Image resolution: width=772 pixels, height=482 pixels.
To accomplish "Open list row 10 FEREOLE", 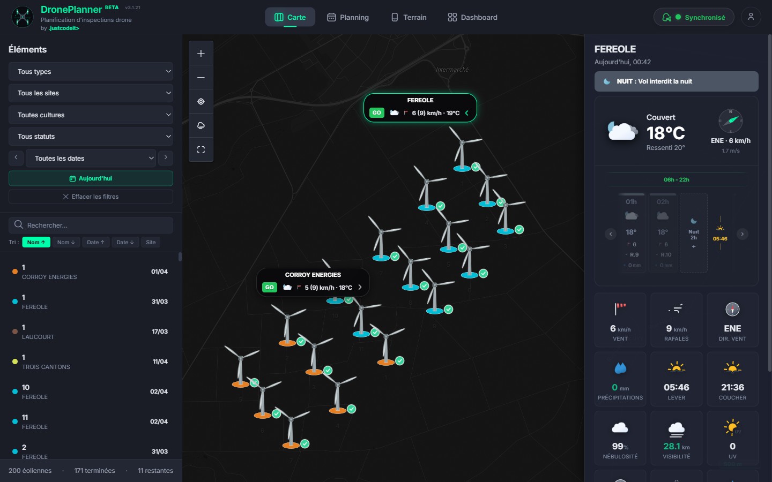I will pyautogui.click(x=91, y=391).
